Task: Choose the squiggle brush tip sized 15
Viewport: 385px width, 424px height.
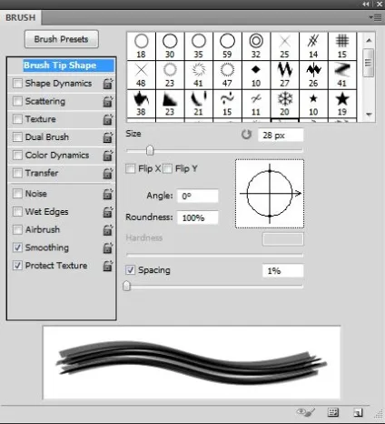Action: [x=227, y=104]
